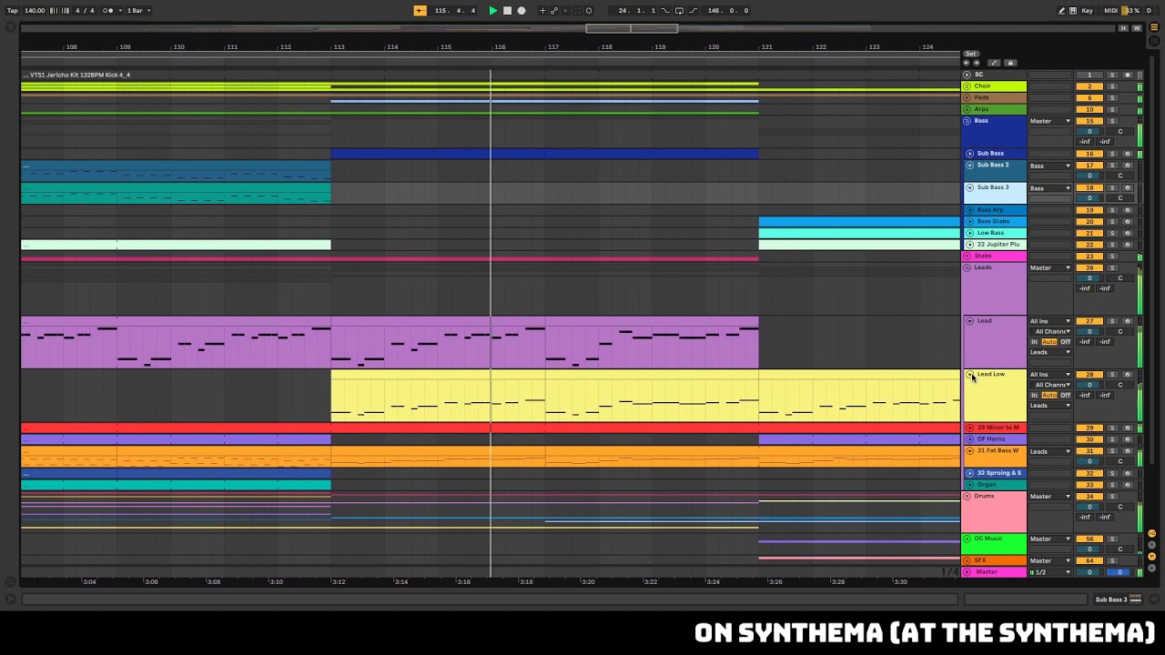Adjust the Bass track volume field
Screen dimensions: 1165x655
point(1089,132)
